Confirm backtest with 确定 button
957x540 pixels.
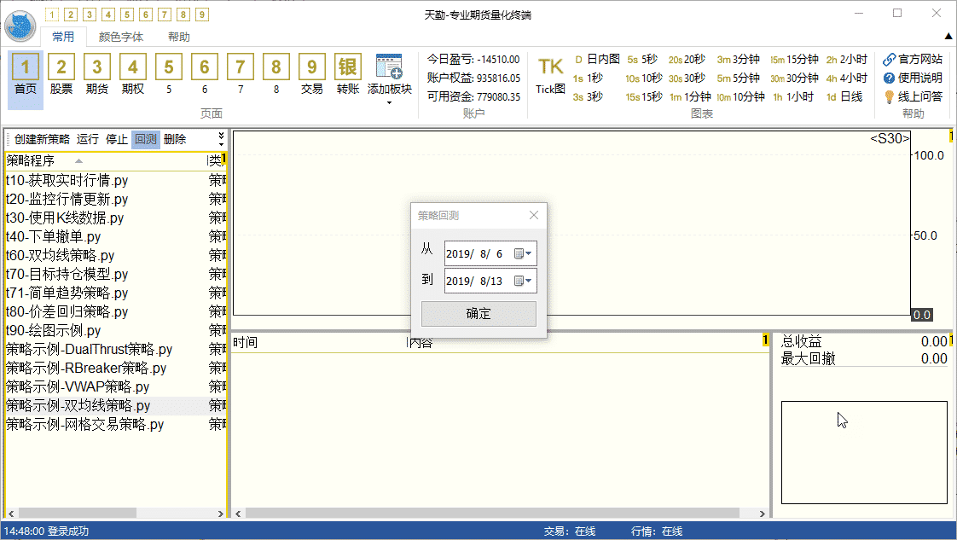tap(478, 313)
